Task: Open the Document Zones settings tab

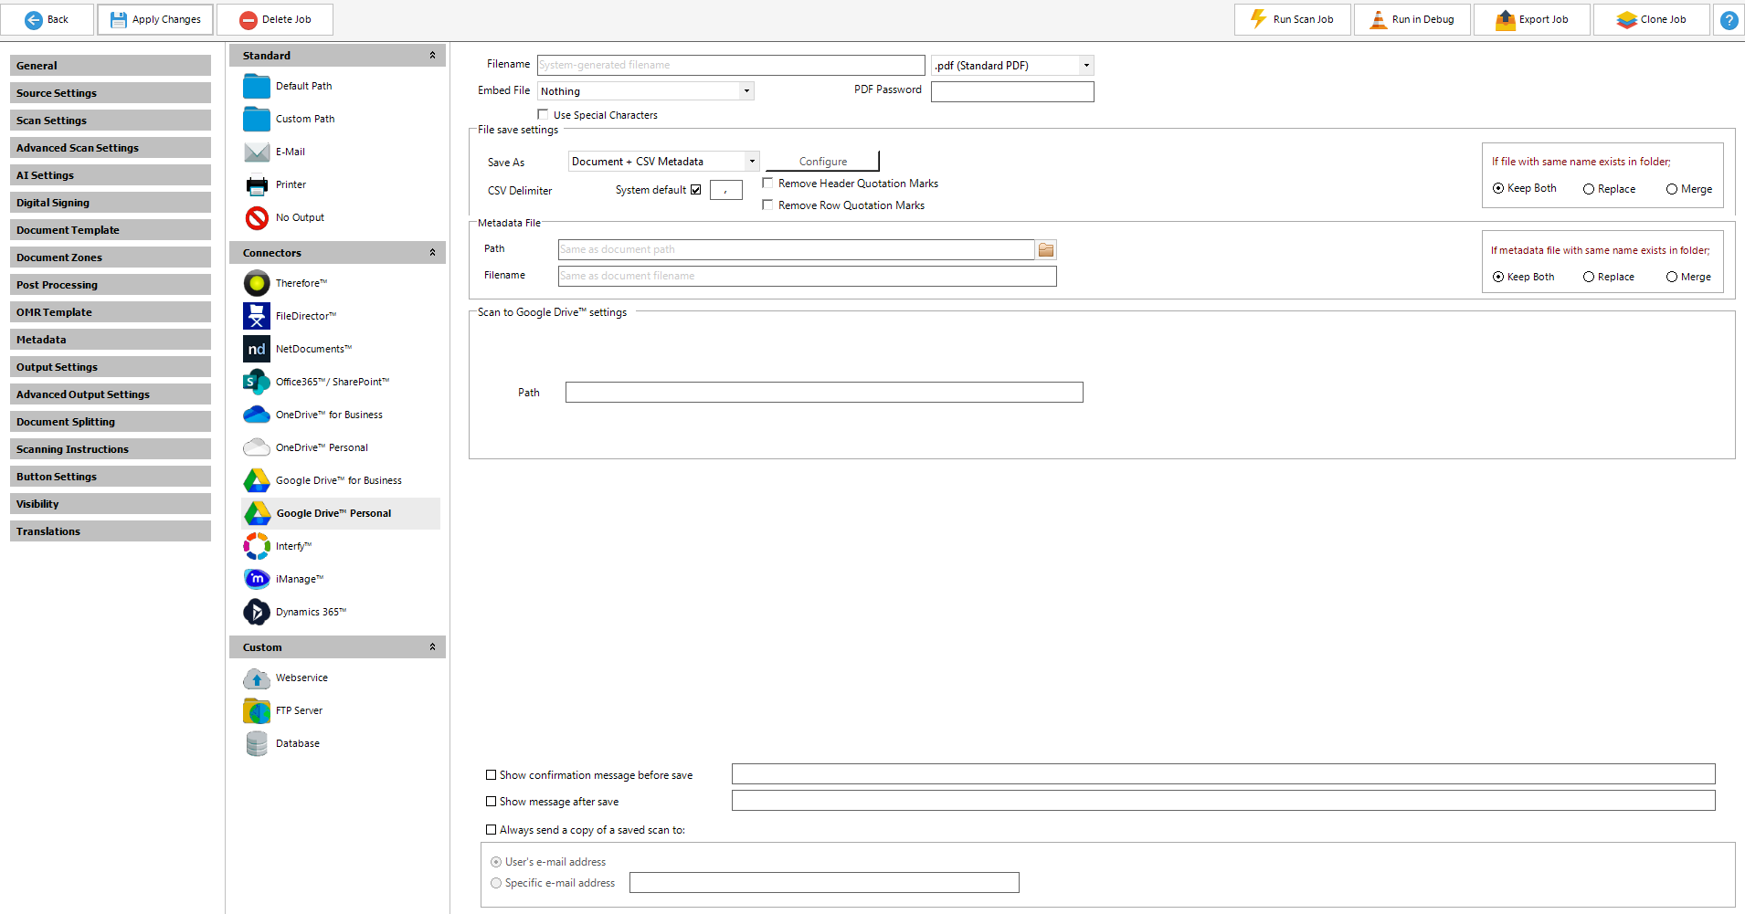Action: 110,257
